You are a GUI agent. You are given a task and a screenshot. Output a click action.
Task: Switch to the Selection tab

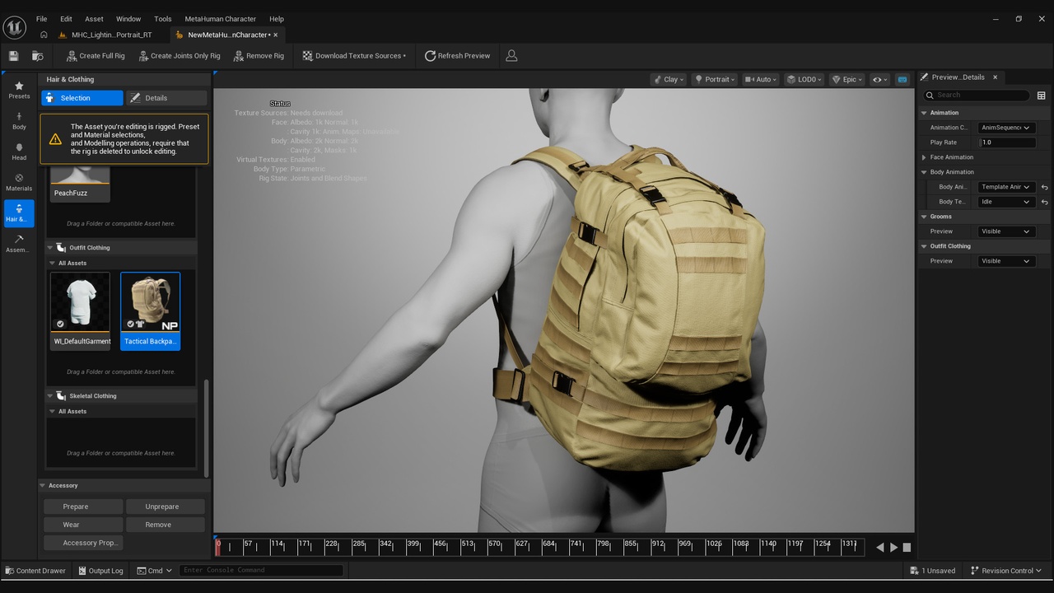[82, 98]
